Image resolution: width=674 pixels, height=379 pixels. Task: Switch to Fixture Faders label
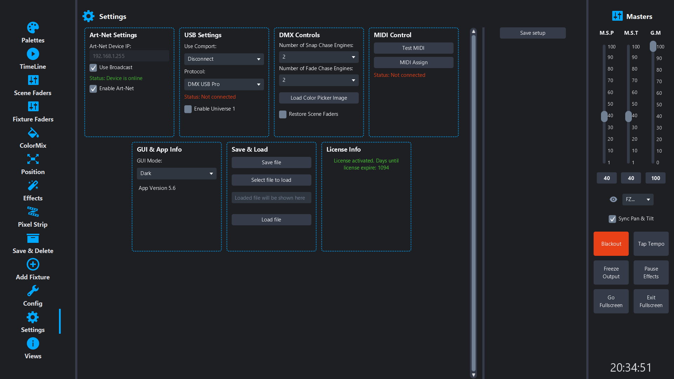(33, 119)
